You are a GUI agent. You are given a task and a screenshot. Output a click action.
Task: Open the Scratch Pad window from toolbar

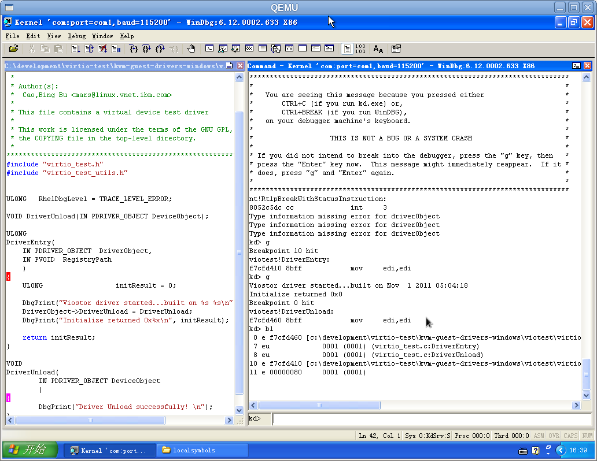[303, 49]
